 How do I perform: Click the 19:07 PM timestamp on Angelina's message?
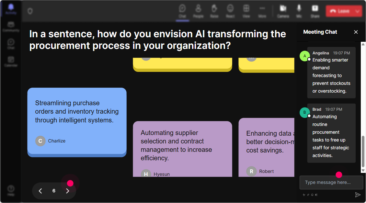[x=341, y=53]
